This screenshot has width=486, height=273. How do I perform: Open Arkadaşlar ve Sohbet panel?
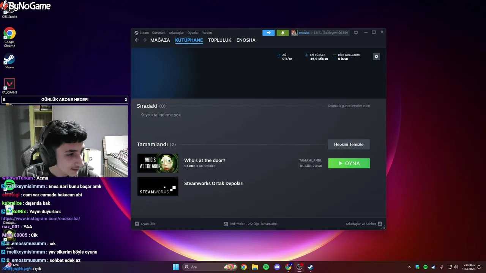point(364,224)
